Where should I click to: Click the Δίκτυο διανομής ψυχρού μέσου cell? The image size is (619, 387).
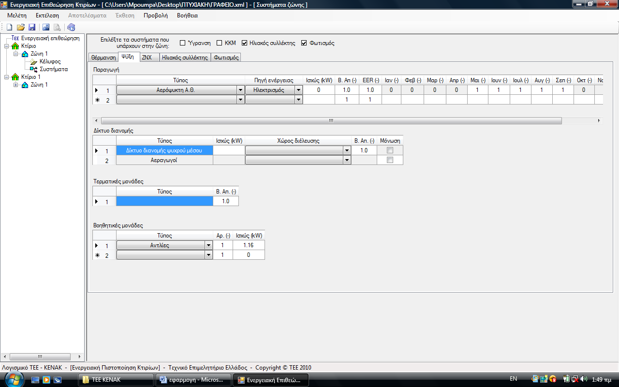(x=164, y=150)
